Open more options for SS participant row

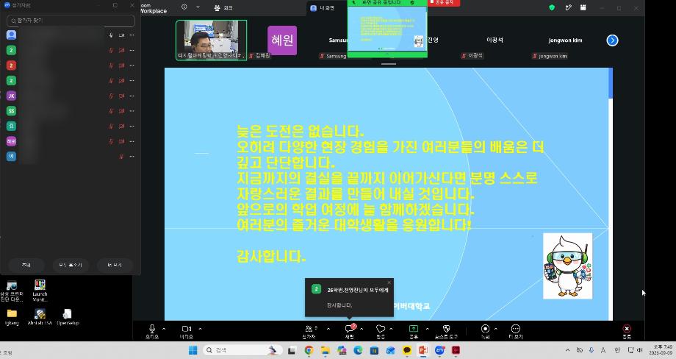tap(132, 111)
